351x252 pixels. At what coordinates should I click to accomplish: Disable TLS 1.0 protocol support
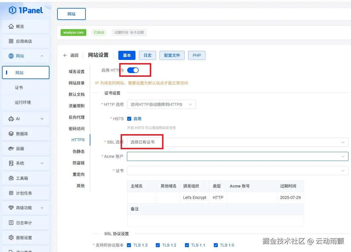216,245
